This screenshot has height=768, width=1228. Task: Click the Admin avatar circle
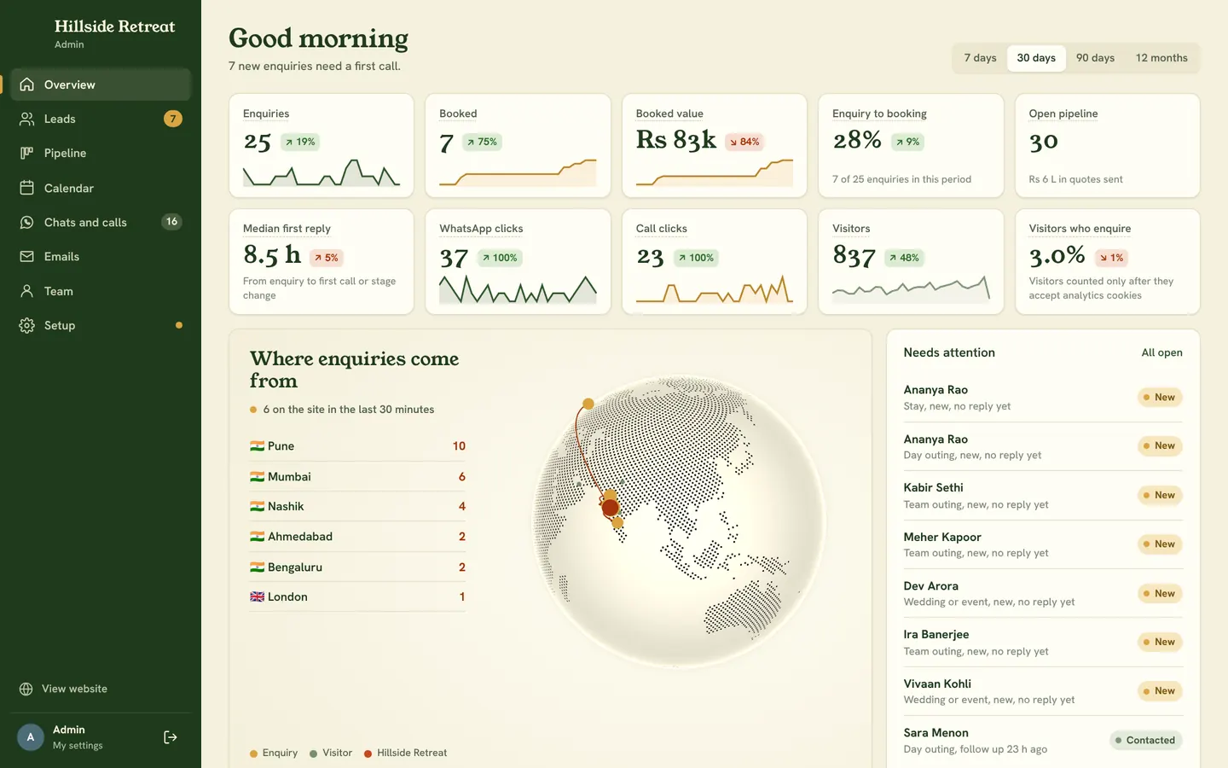tap(31, 737)
